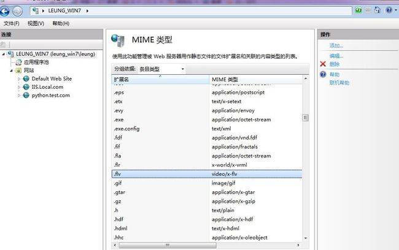Click the Default Web Site globe icon
The width and height of the screenshot is (399, 250).
click(x=26, y=79)
